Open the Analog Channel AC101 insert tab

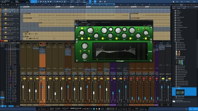pyautogui.click(x=105, y=22)
